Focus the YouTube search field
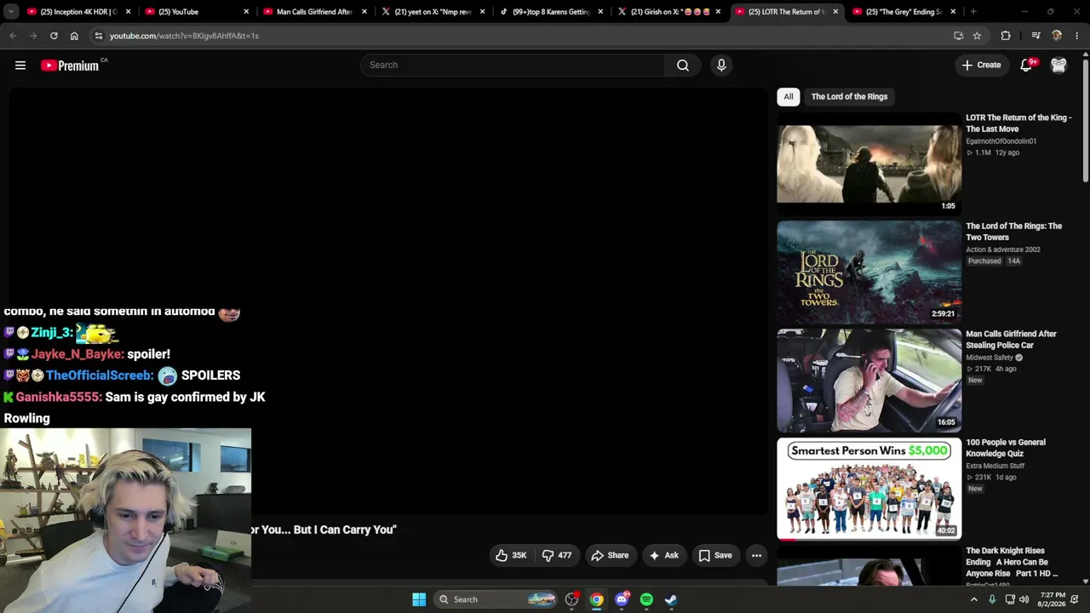The height and width of the screenshot is (613, 1090). point(513,66)
